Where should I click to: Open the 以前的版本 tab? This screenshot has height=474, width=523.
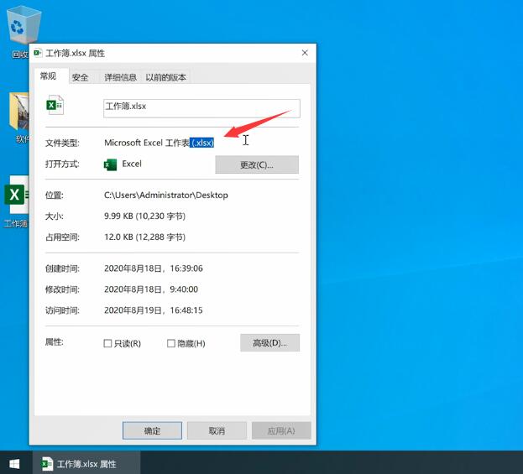point(165,77)
